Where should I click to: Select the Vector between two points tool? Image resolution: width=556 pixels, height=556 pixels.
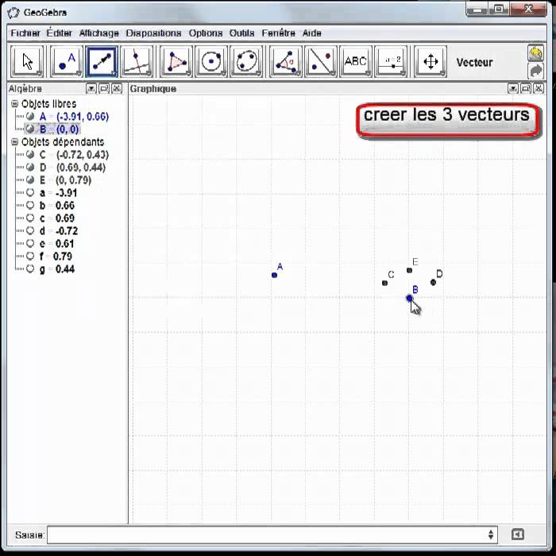[x=102, y=61]
